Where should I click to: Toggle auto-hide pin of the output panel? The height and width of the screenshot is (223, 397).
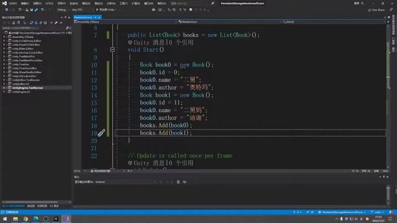point(384,177)
